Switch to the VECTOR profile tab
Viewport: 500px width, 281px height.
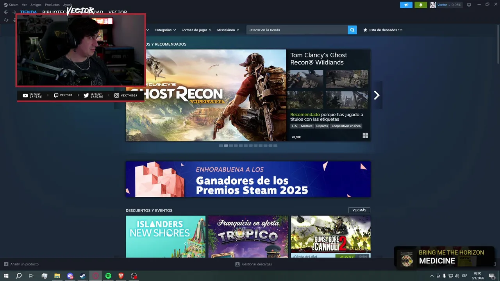(118, 12)
